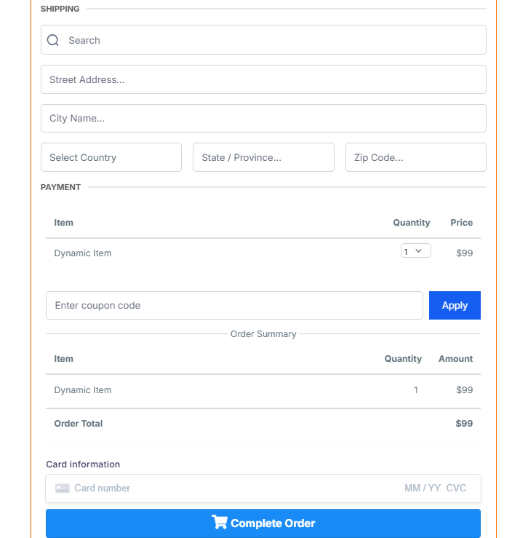The height and width of the screenshot is (538, 512).
Task: Open the quantity dropdown chevron
Action: (418, 251)
